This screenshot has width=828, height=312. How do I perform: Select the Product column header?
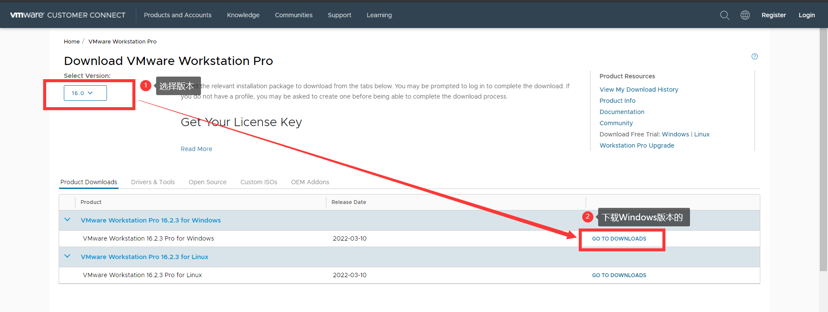tap(91, 202)
